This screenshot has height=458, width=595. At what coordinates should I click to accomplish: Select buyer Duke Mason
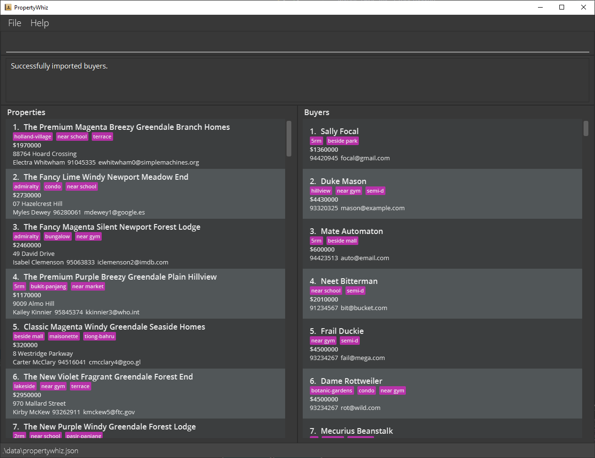click(x=442, y=194)
